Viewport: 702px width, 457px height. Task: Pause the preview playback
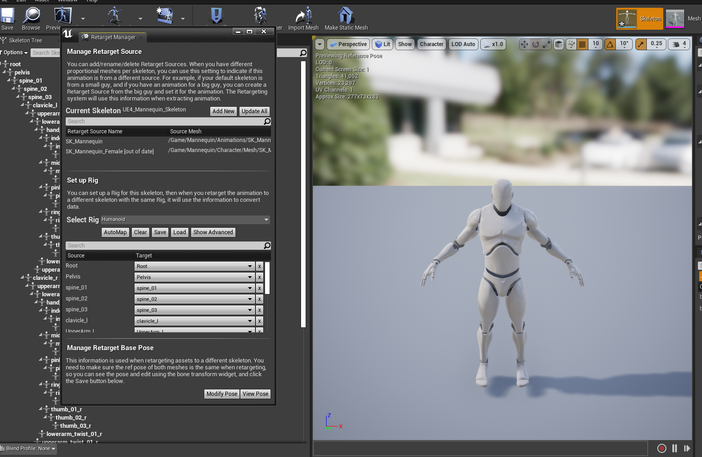(x=675, y=448)
